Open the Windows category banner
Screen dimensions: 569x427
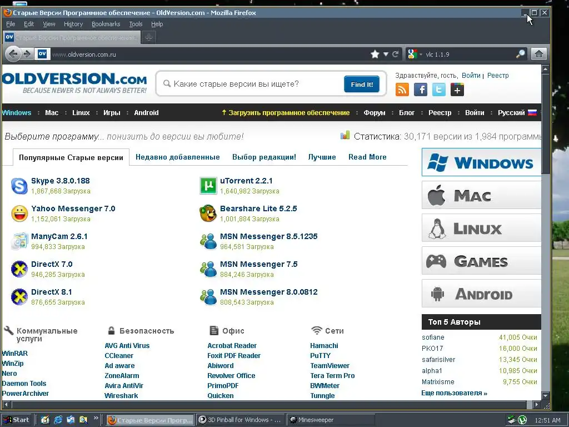pyautogui.click(x=481, y=162)
